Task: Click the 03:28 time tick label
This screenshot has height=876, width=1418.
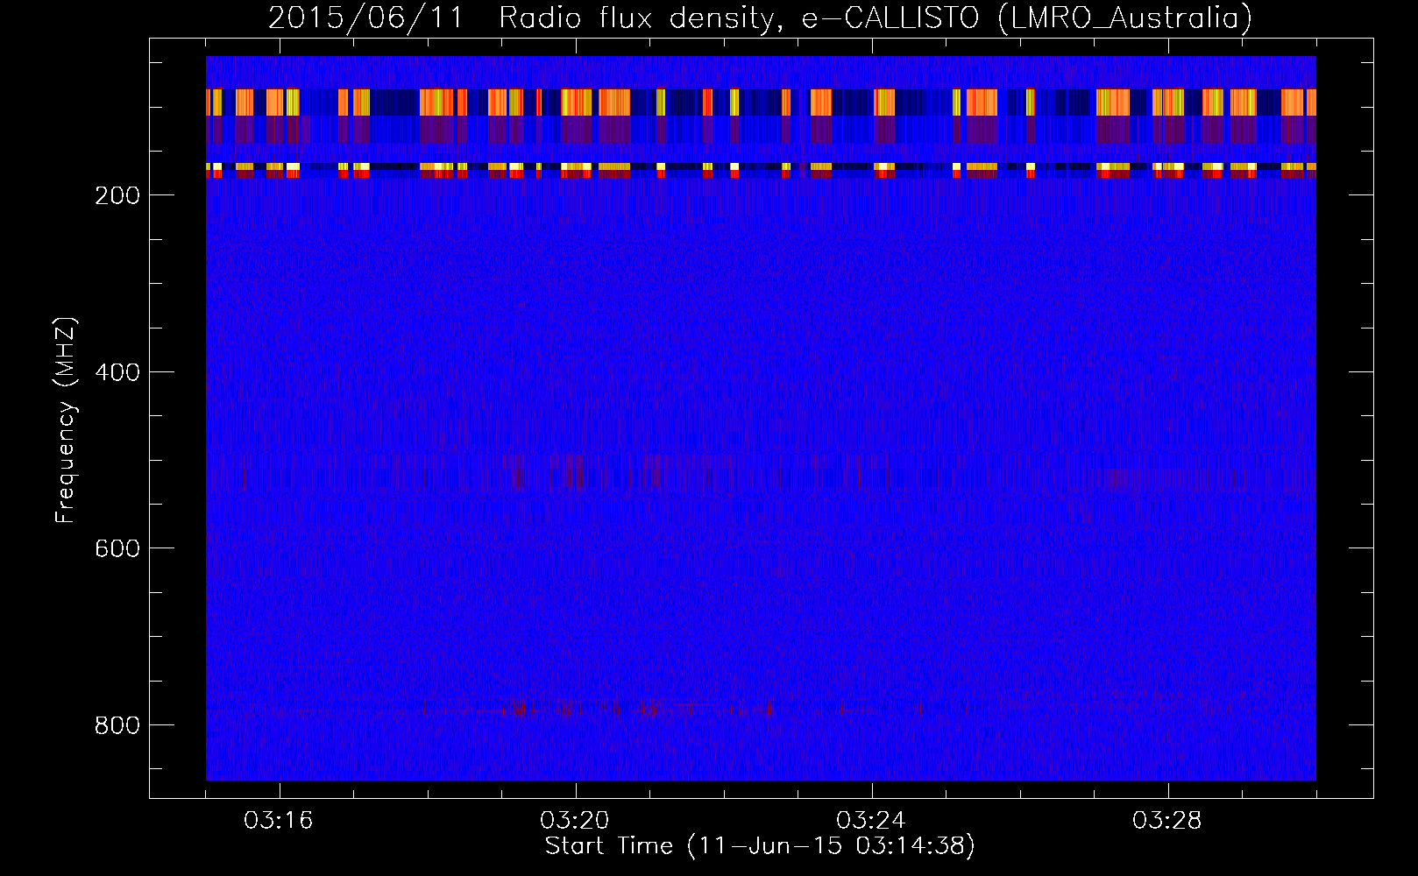Action: pyautogui.click(x=1167, y=821)
